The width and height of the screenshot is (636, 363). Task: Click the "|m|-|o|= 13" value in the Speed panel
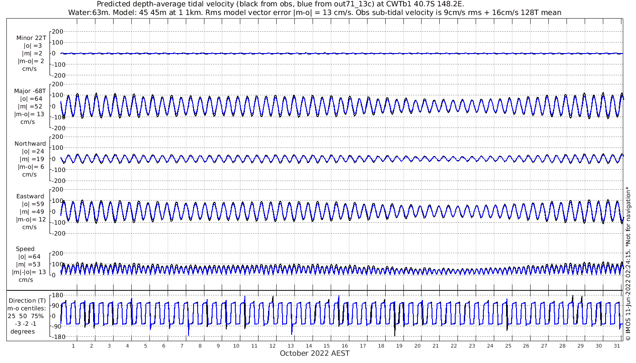[29, 272]
